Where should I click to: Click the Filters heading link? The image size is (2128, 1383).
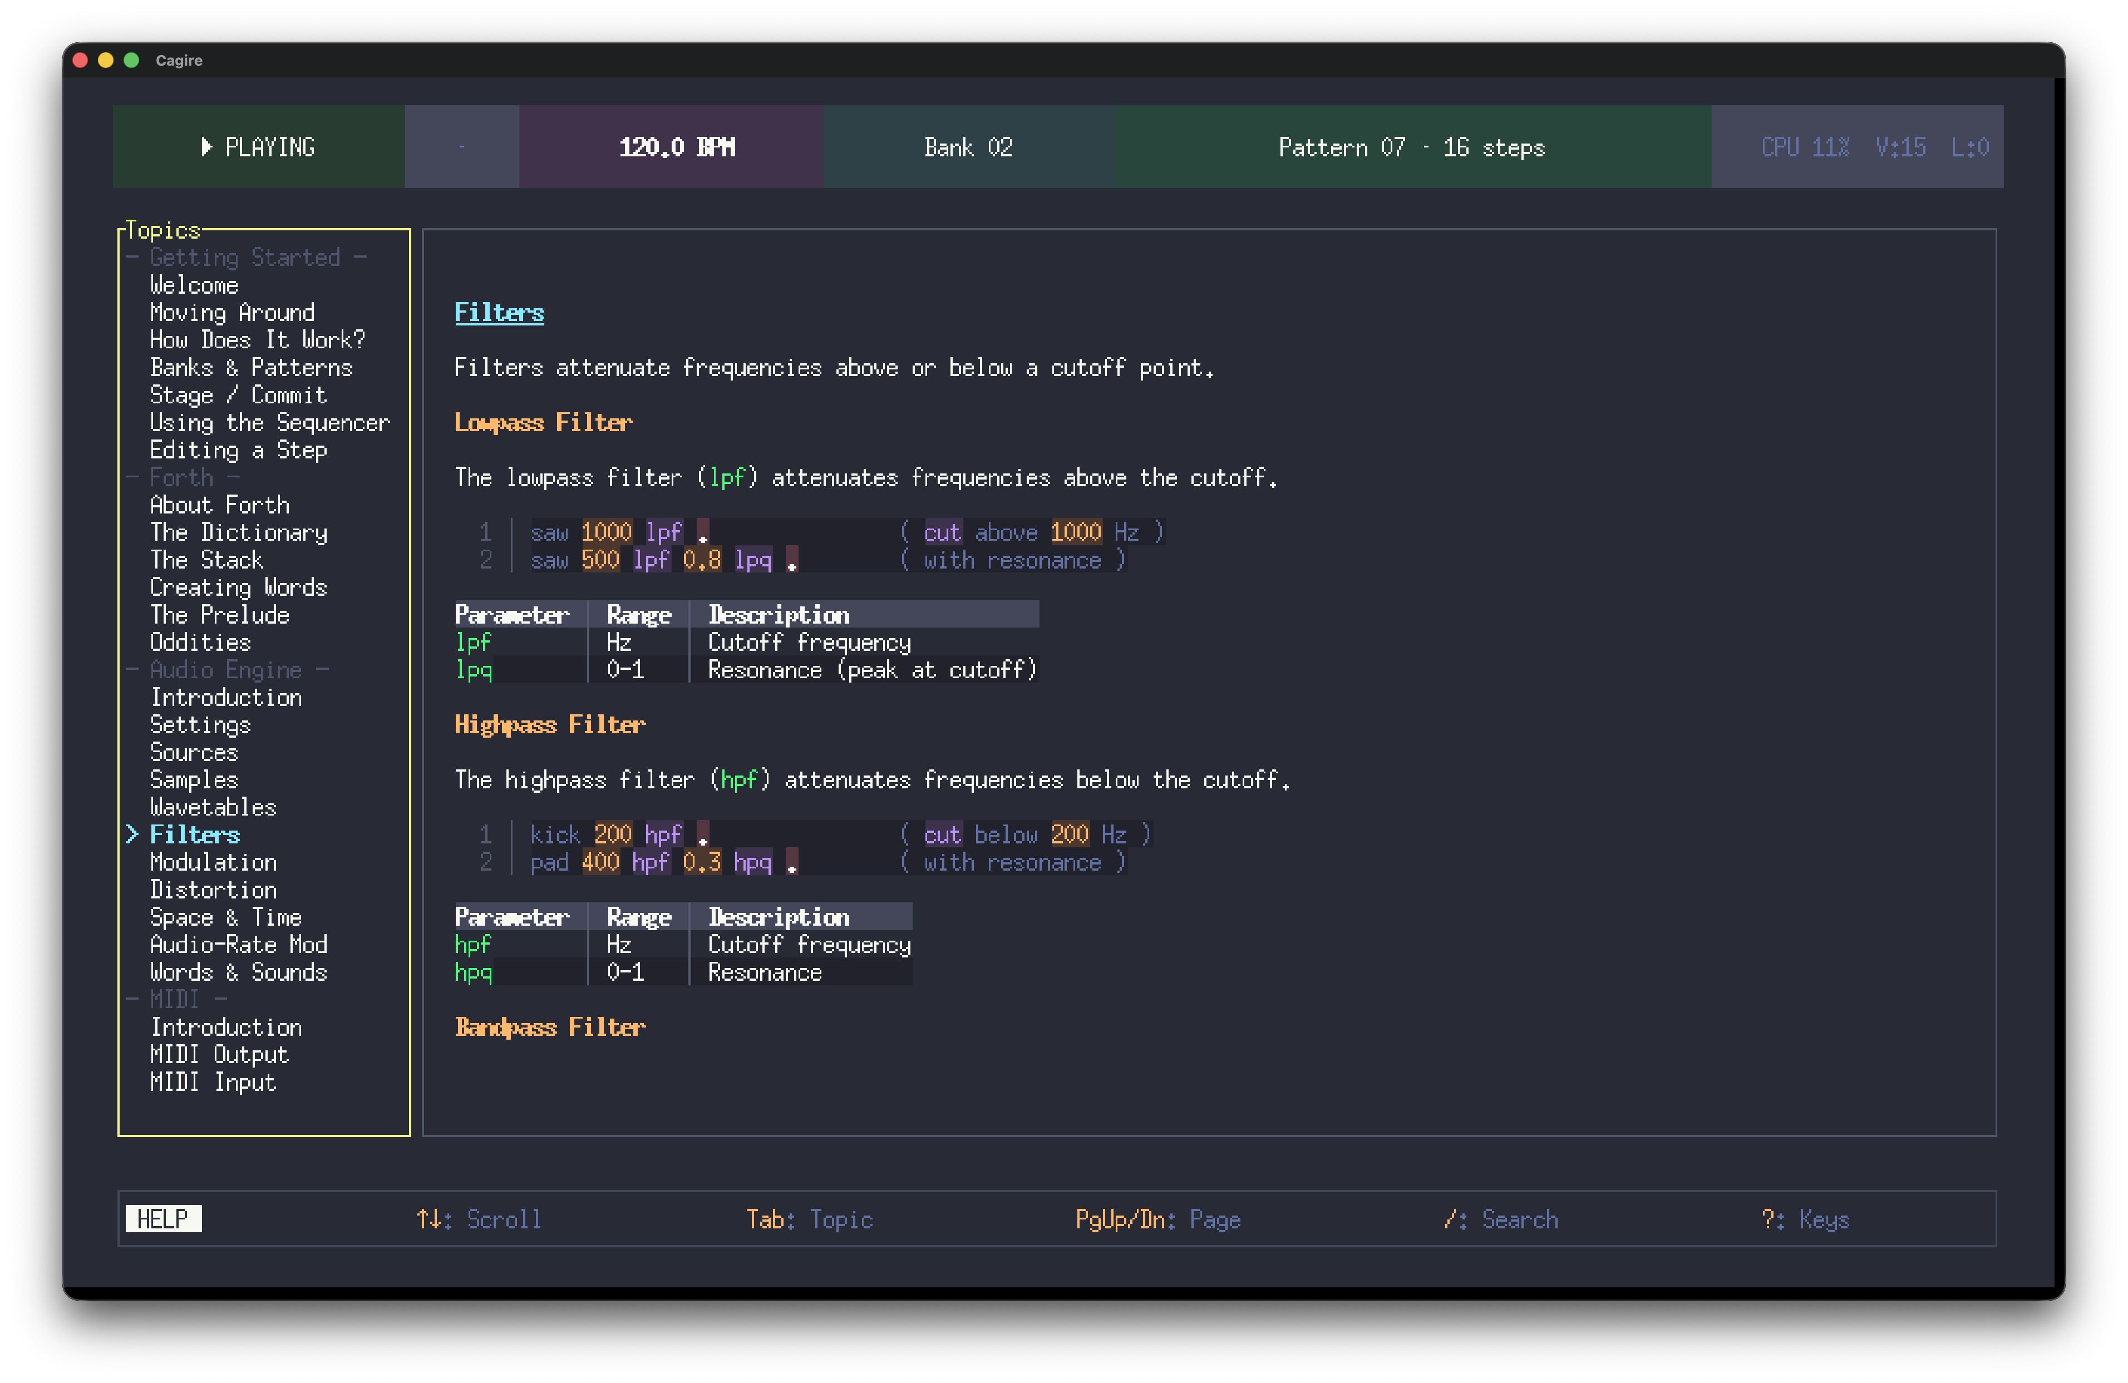pyautogui.click(x=499, y=313)
